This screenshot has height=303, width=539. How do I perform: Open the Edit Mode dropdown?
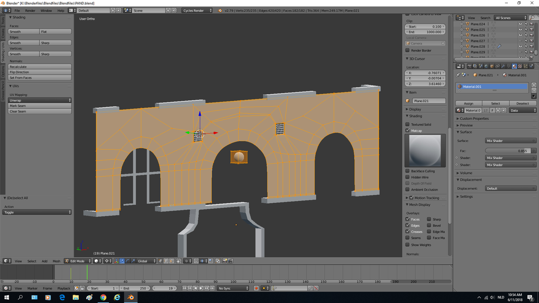77,261
